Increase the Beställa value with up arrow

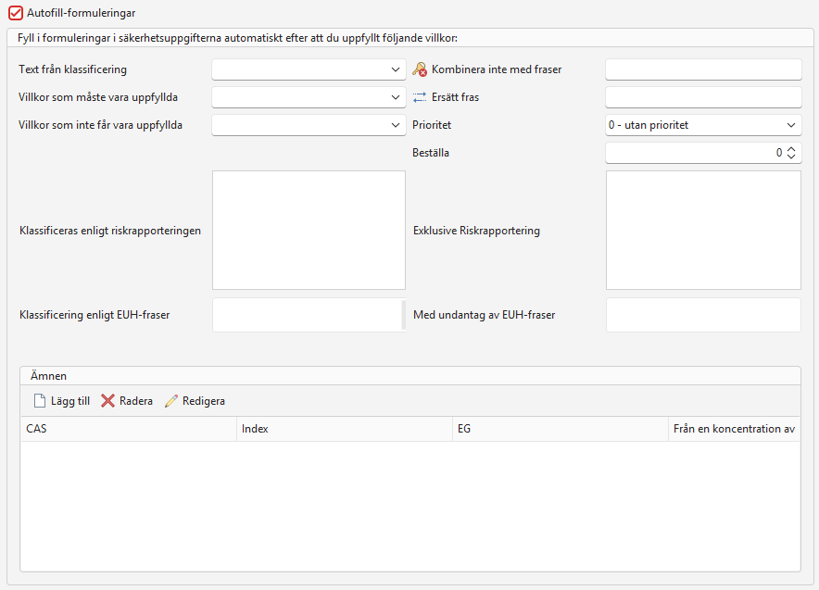coord(791,149)
